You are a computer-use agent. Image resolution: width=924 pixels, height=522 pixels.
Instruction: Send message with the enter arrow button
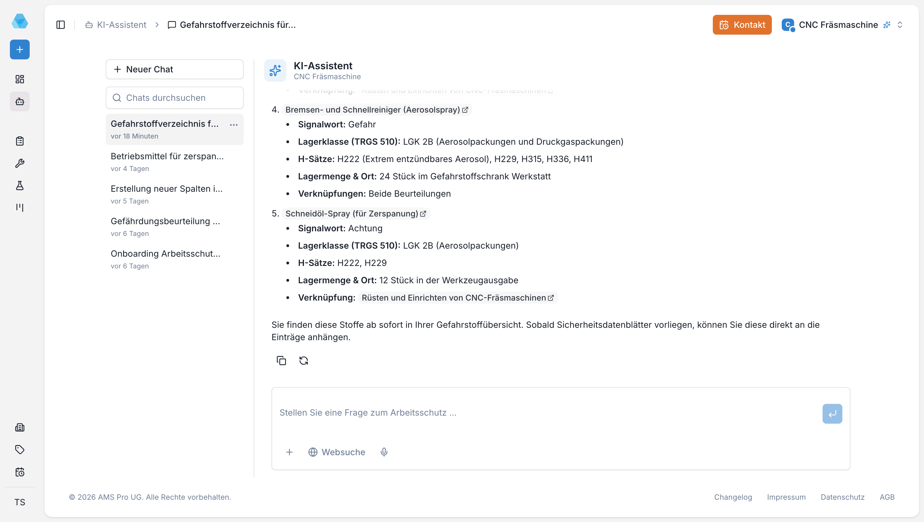click(x=832, y=414)
